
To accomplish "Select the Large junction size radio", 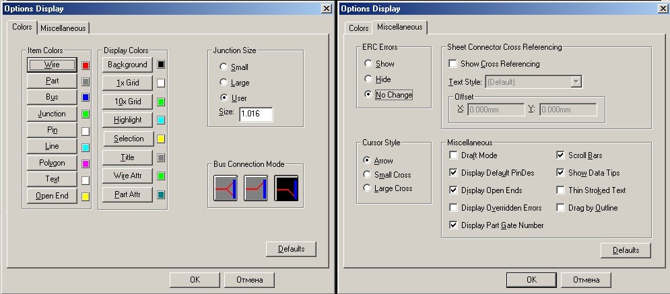I will (x=224, y=82).
